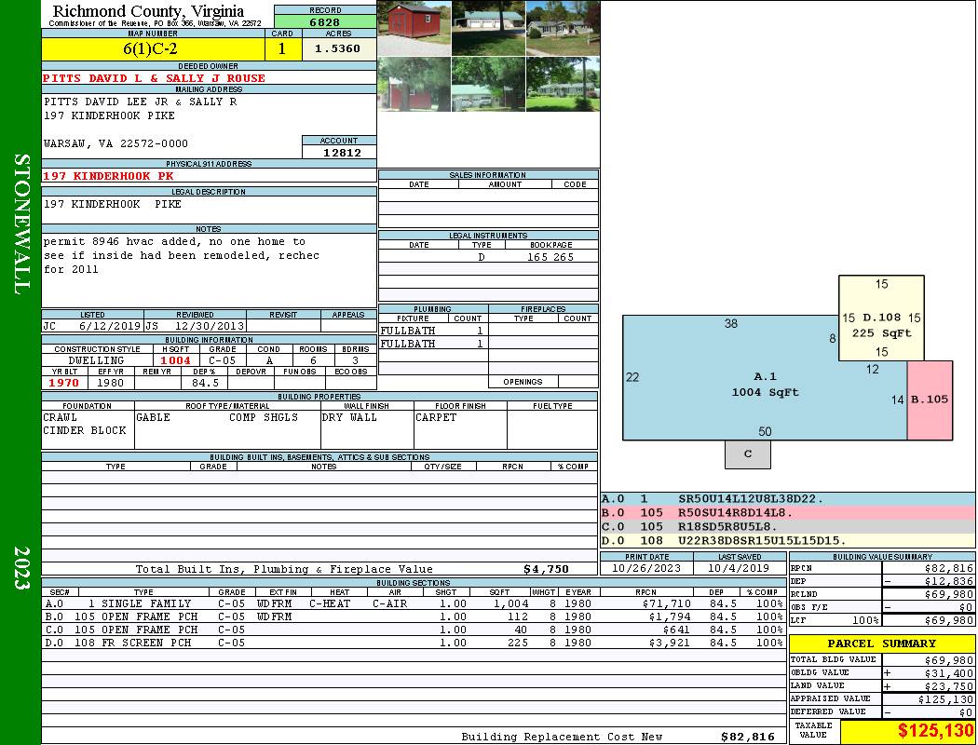Click air value C-AIR
The height and width of the screenshot is (745, 978).
(390, 603)
